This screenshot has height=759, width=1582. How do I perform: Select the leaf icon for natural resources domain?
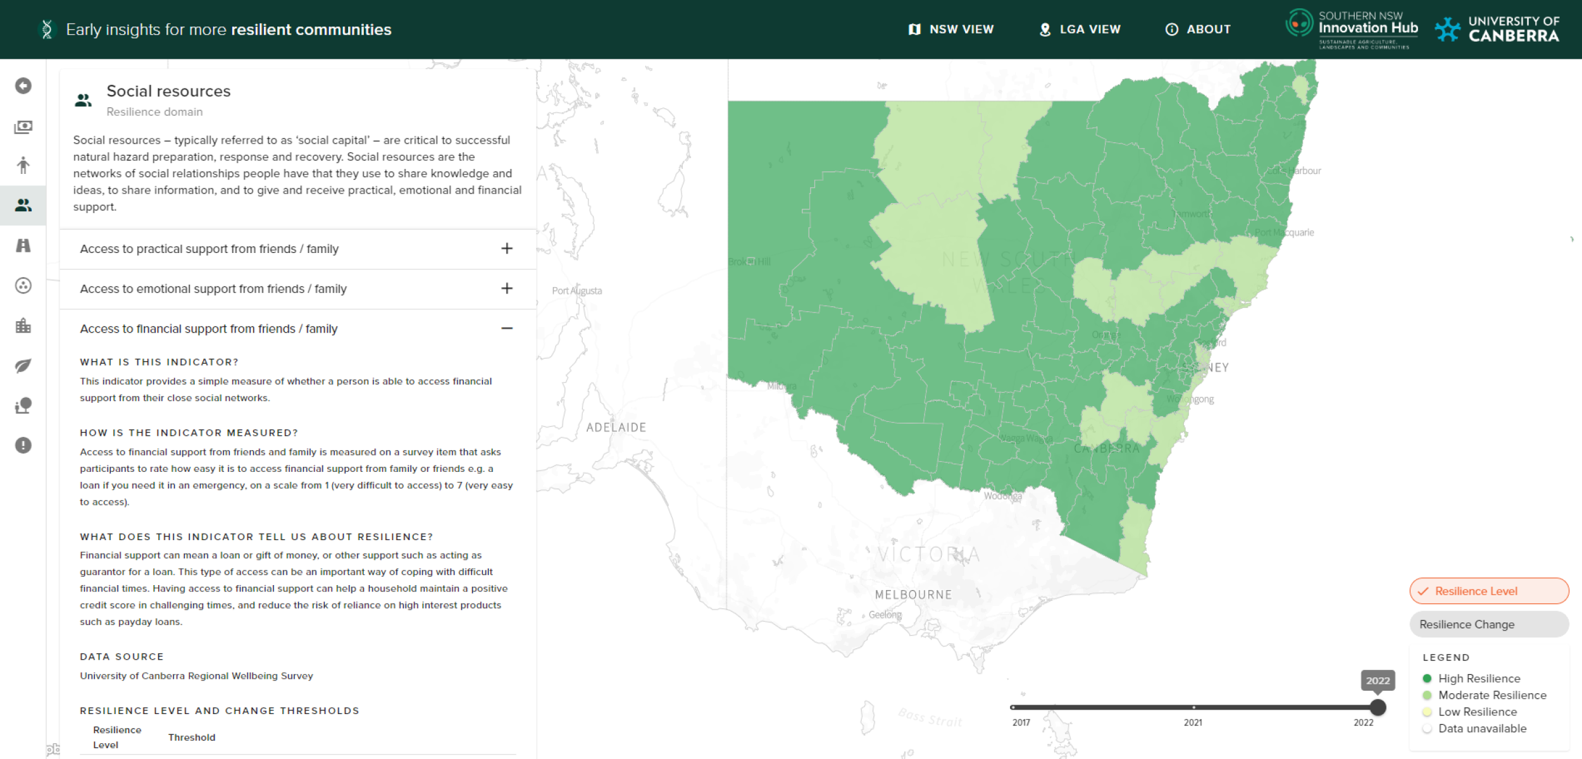(23, 366)
